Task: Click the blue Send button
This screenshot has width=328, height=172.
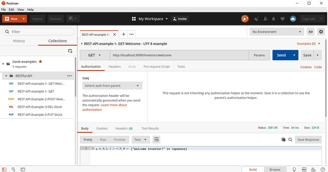Action: [x=281, y=55]
